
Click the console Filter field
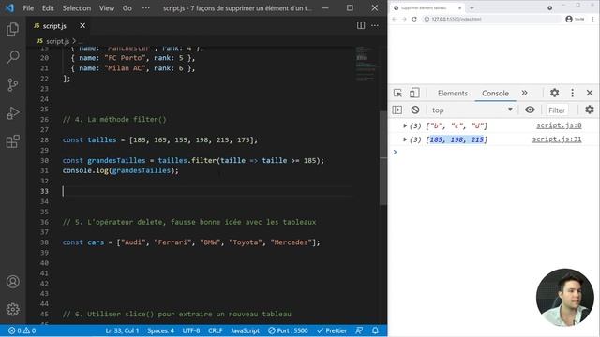(x=557, y=110)
